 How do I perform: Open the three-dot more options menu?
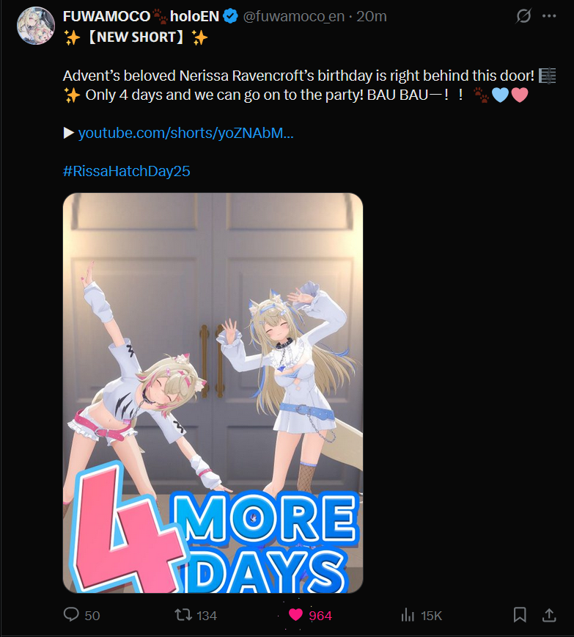[x=549, y=16]
